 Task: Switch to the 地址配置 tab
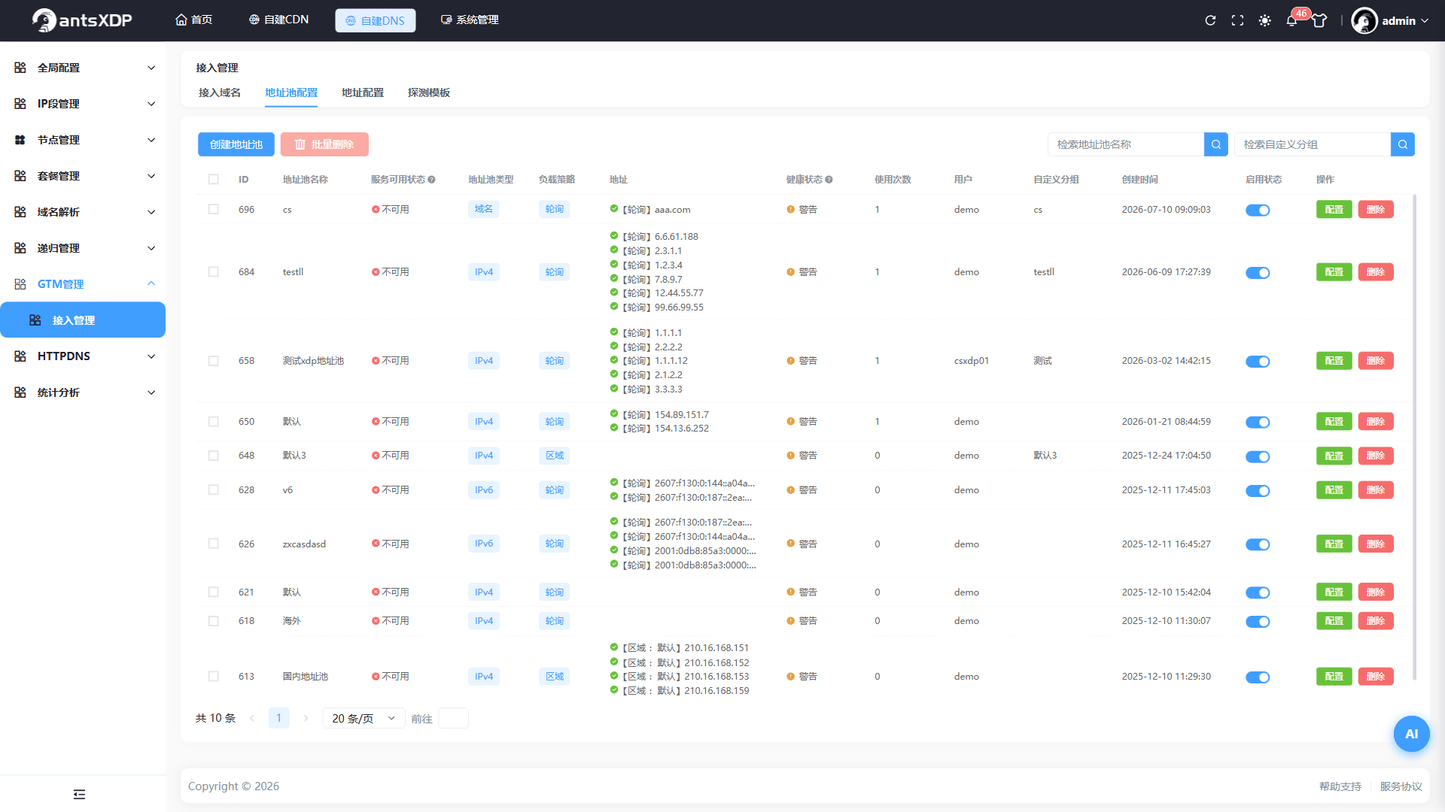[x=363, y=92]
